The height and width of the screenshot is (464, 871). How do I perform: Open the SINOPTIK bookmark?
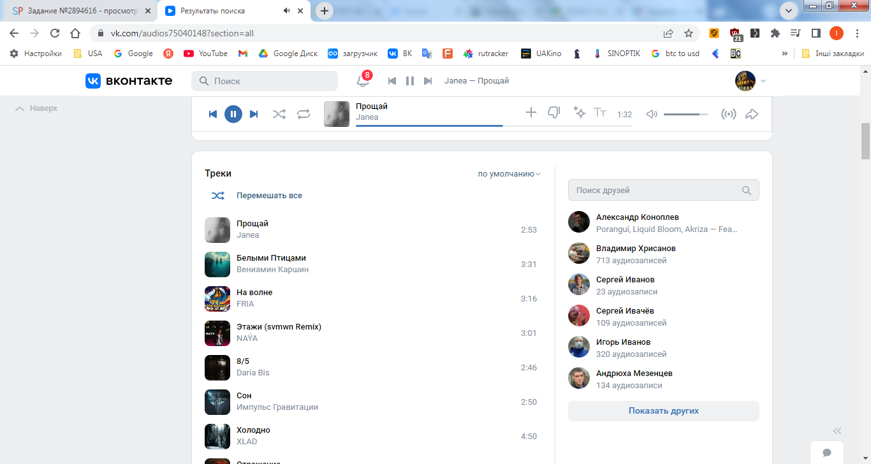coord(617,54)
